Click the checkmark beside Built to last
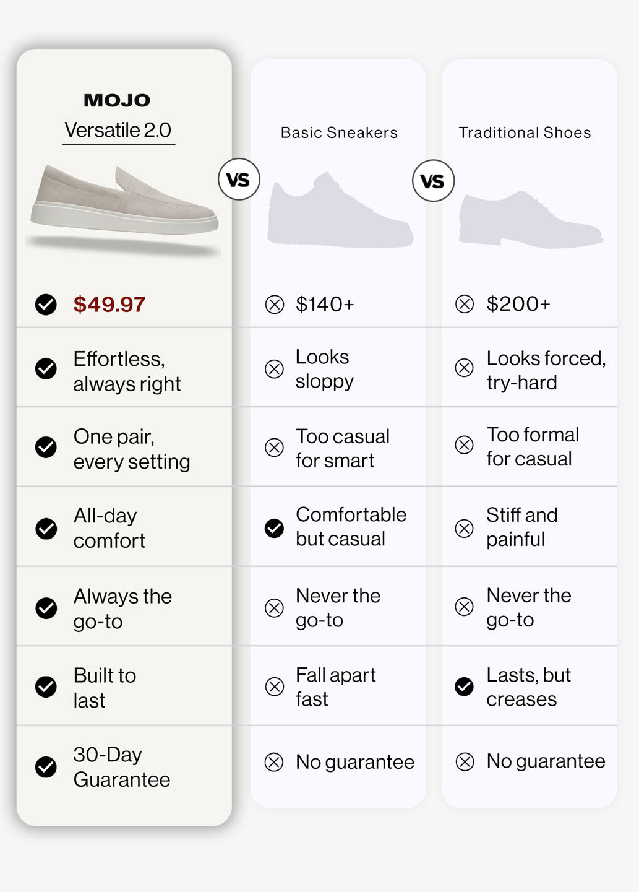This screenshot has height=892, width=639. coord(46,686)
